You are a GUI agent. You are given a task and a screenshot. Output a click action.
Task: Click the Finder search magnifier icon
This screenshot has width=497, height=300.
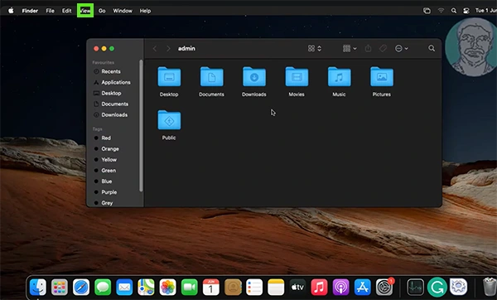[x=432, y=48]
